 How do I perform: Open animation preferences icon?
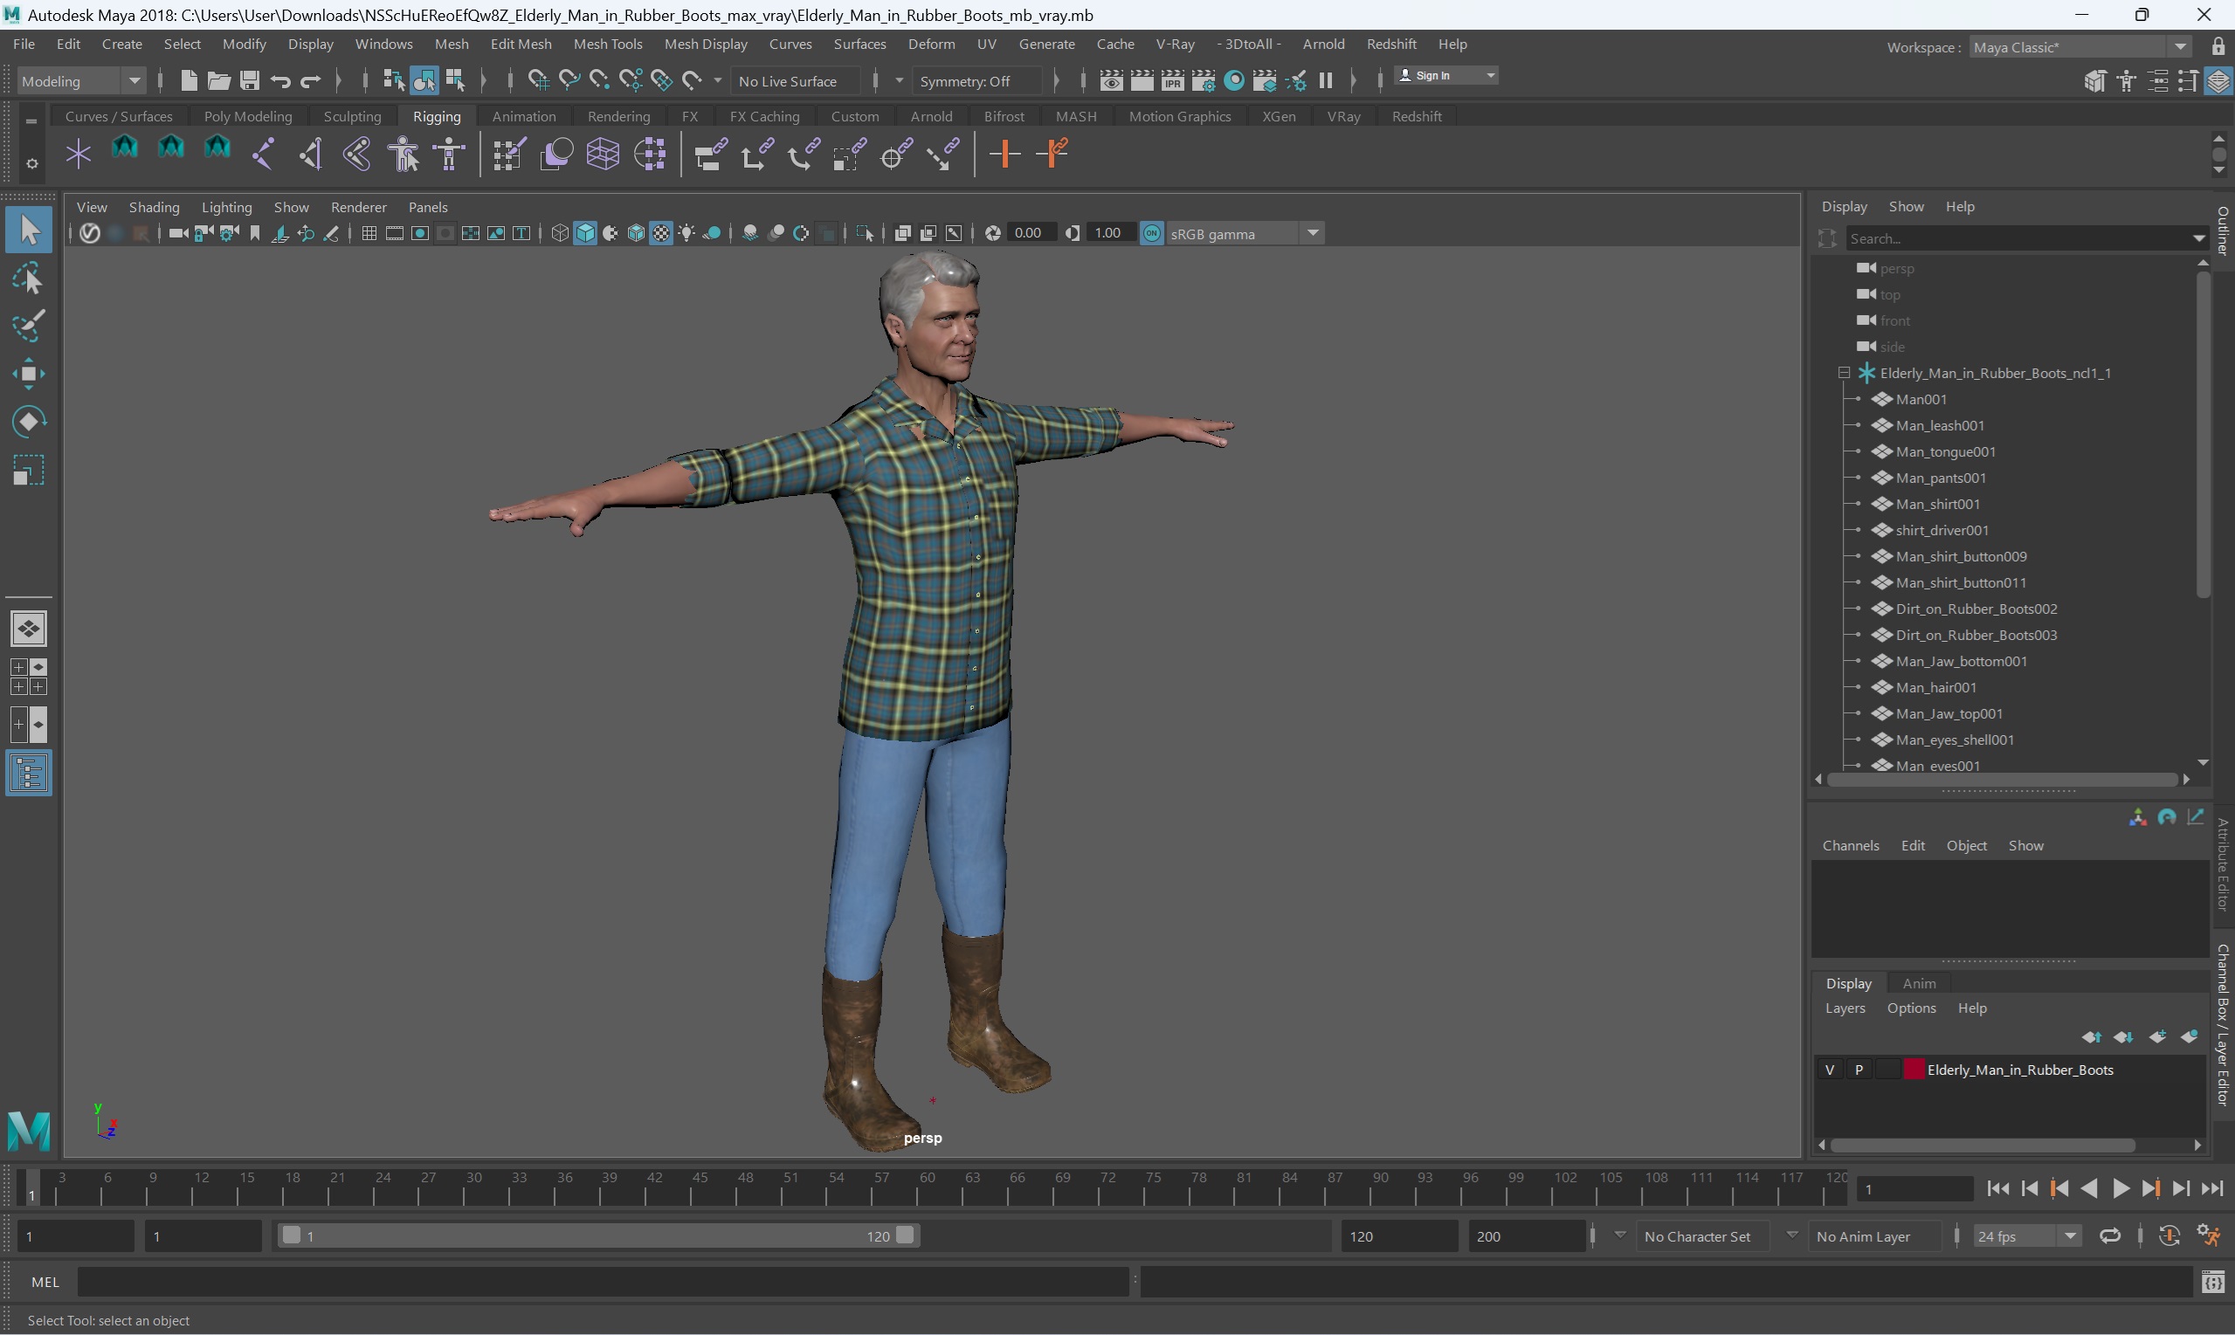2209,1235
